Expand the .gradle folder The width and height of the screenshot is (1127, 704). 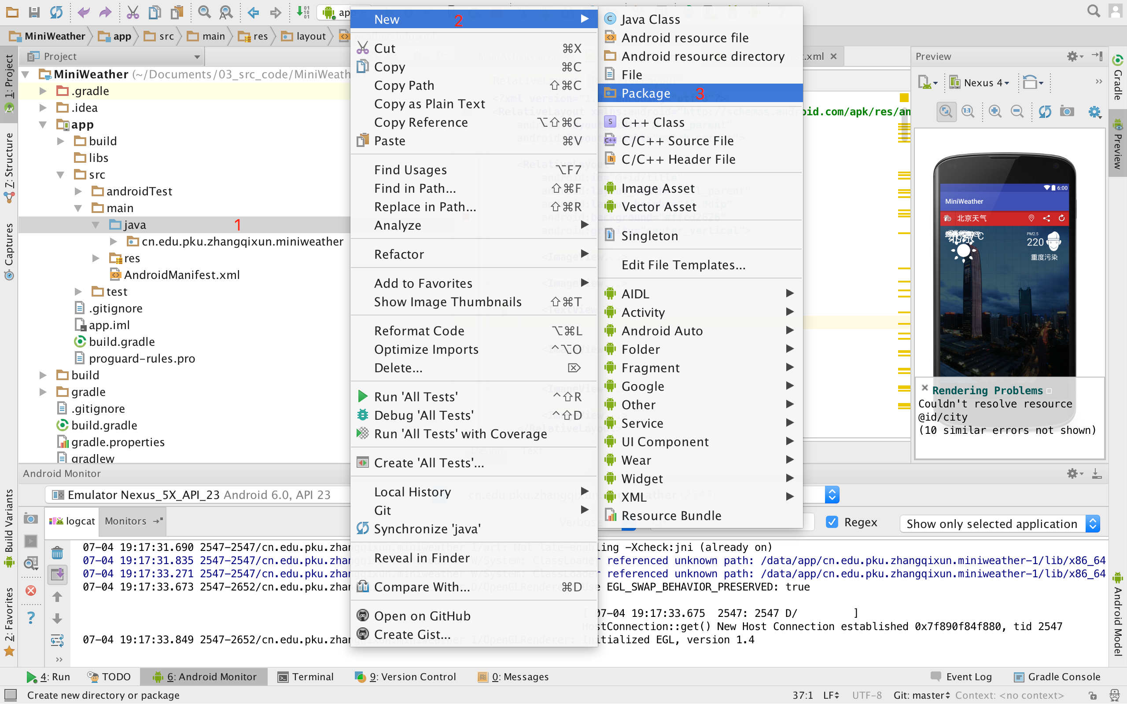coord(43,91)
